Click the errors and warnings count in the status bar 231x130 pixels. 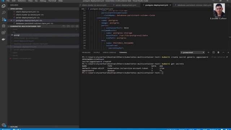17,129
